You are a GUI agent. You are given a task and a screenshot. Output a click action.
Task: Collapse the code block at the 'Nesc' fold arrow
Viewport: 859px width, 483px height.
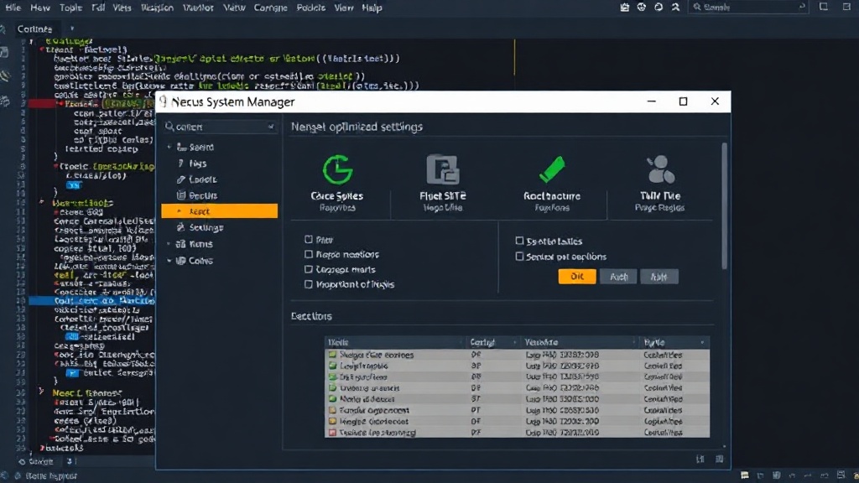[x=41, y=392]
